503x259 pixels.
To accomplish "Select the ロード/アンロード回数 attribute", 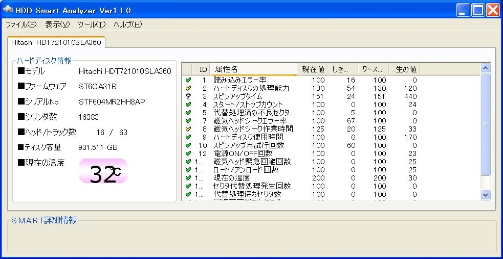I will click(246, 169).
